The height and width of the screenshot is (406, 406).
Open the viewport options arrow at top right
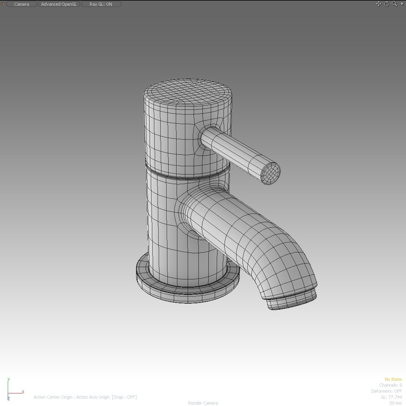(402, 4)
